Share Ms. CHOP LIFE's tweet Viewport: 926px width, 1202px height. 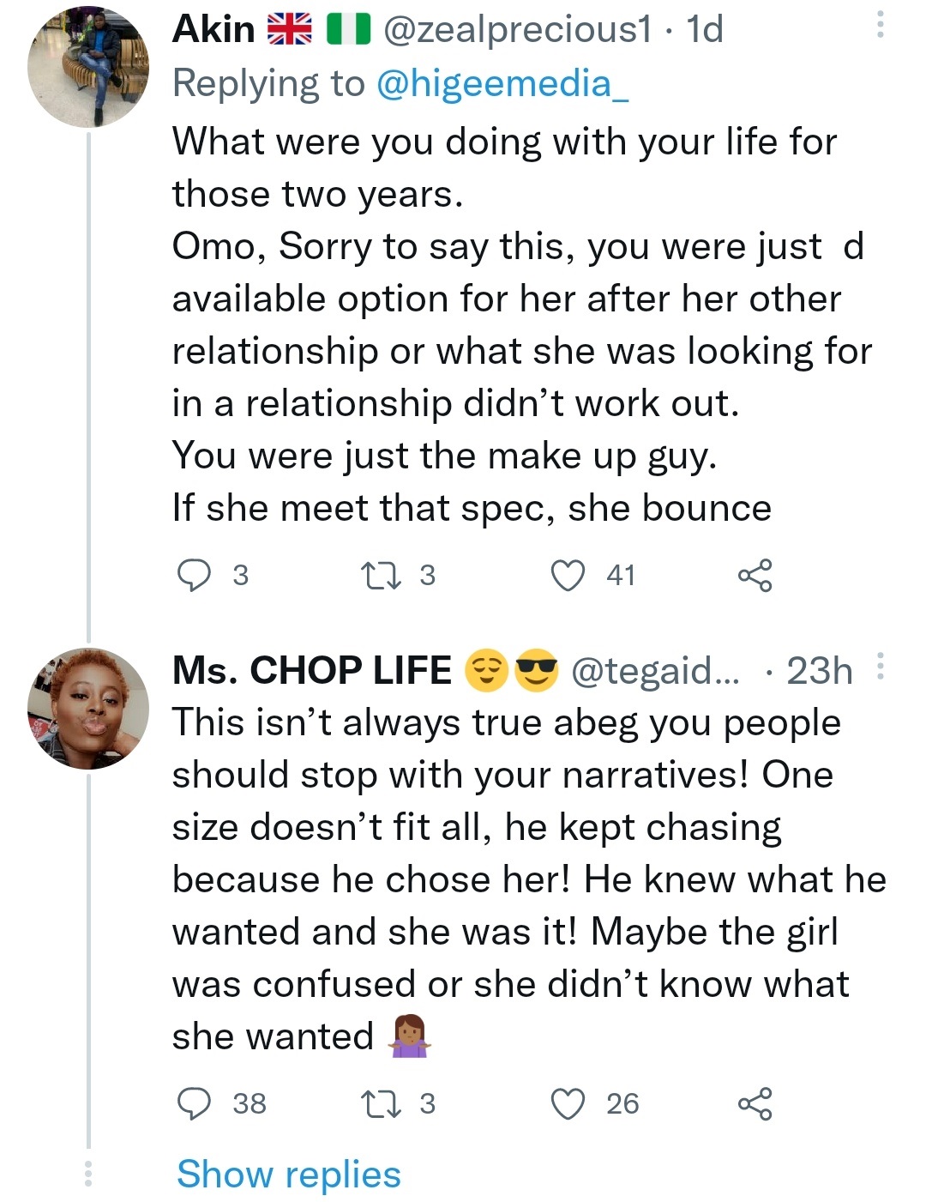point(755,1103)
